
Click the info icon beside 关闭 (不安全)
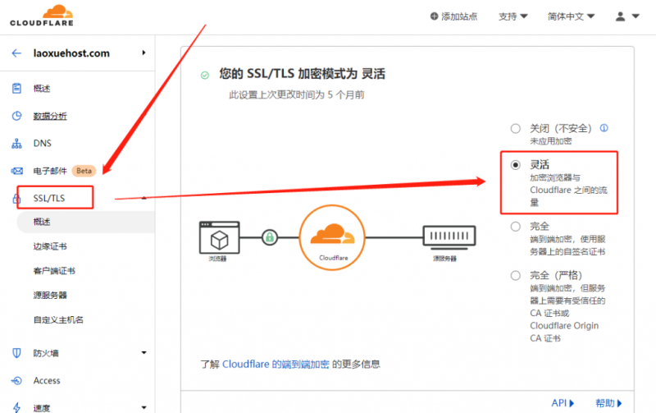[x=604, y=128]
